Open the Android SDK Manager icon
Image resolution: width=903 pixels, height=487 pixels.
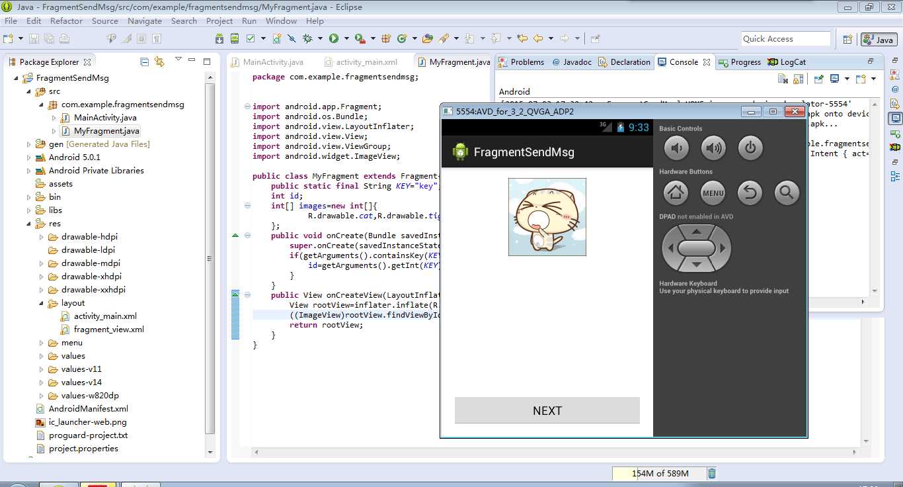point(219,39)
